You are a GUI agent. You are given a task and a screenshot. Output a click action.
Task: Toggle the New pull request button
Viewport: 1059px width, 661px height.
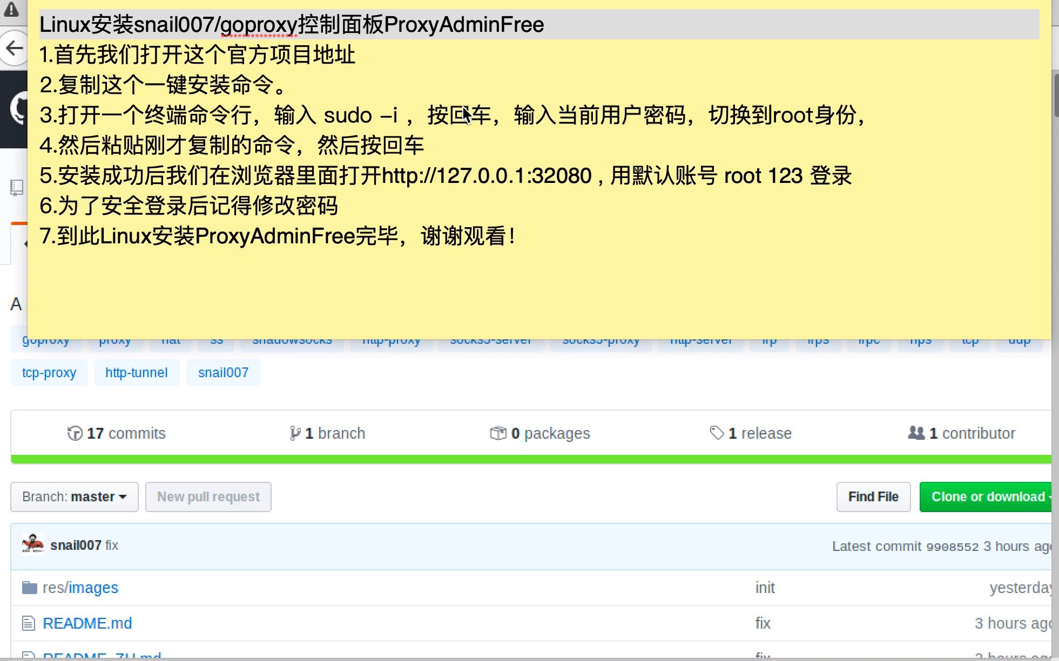click(208, 496)
